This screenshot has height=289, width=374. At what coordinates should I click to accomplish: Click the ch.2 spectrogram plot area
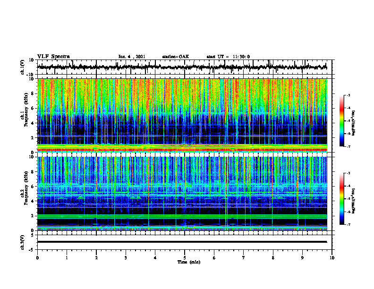pyautogui.click(x=182, y=194)
